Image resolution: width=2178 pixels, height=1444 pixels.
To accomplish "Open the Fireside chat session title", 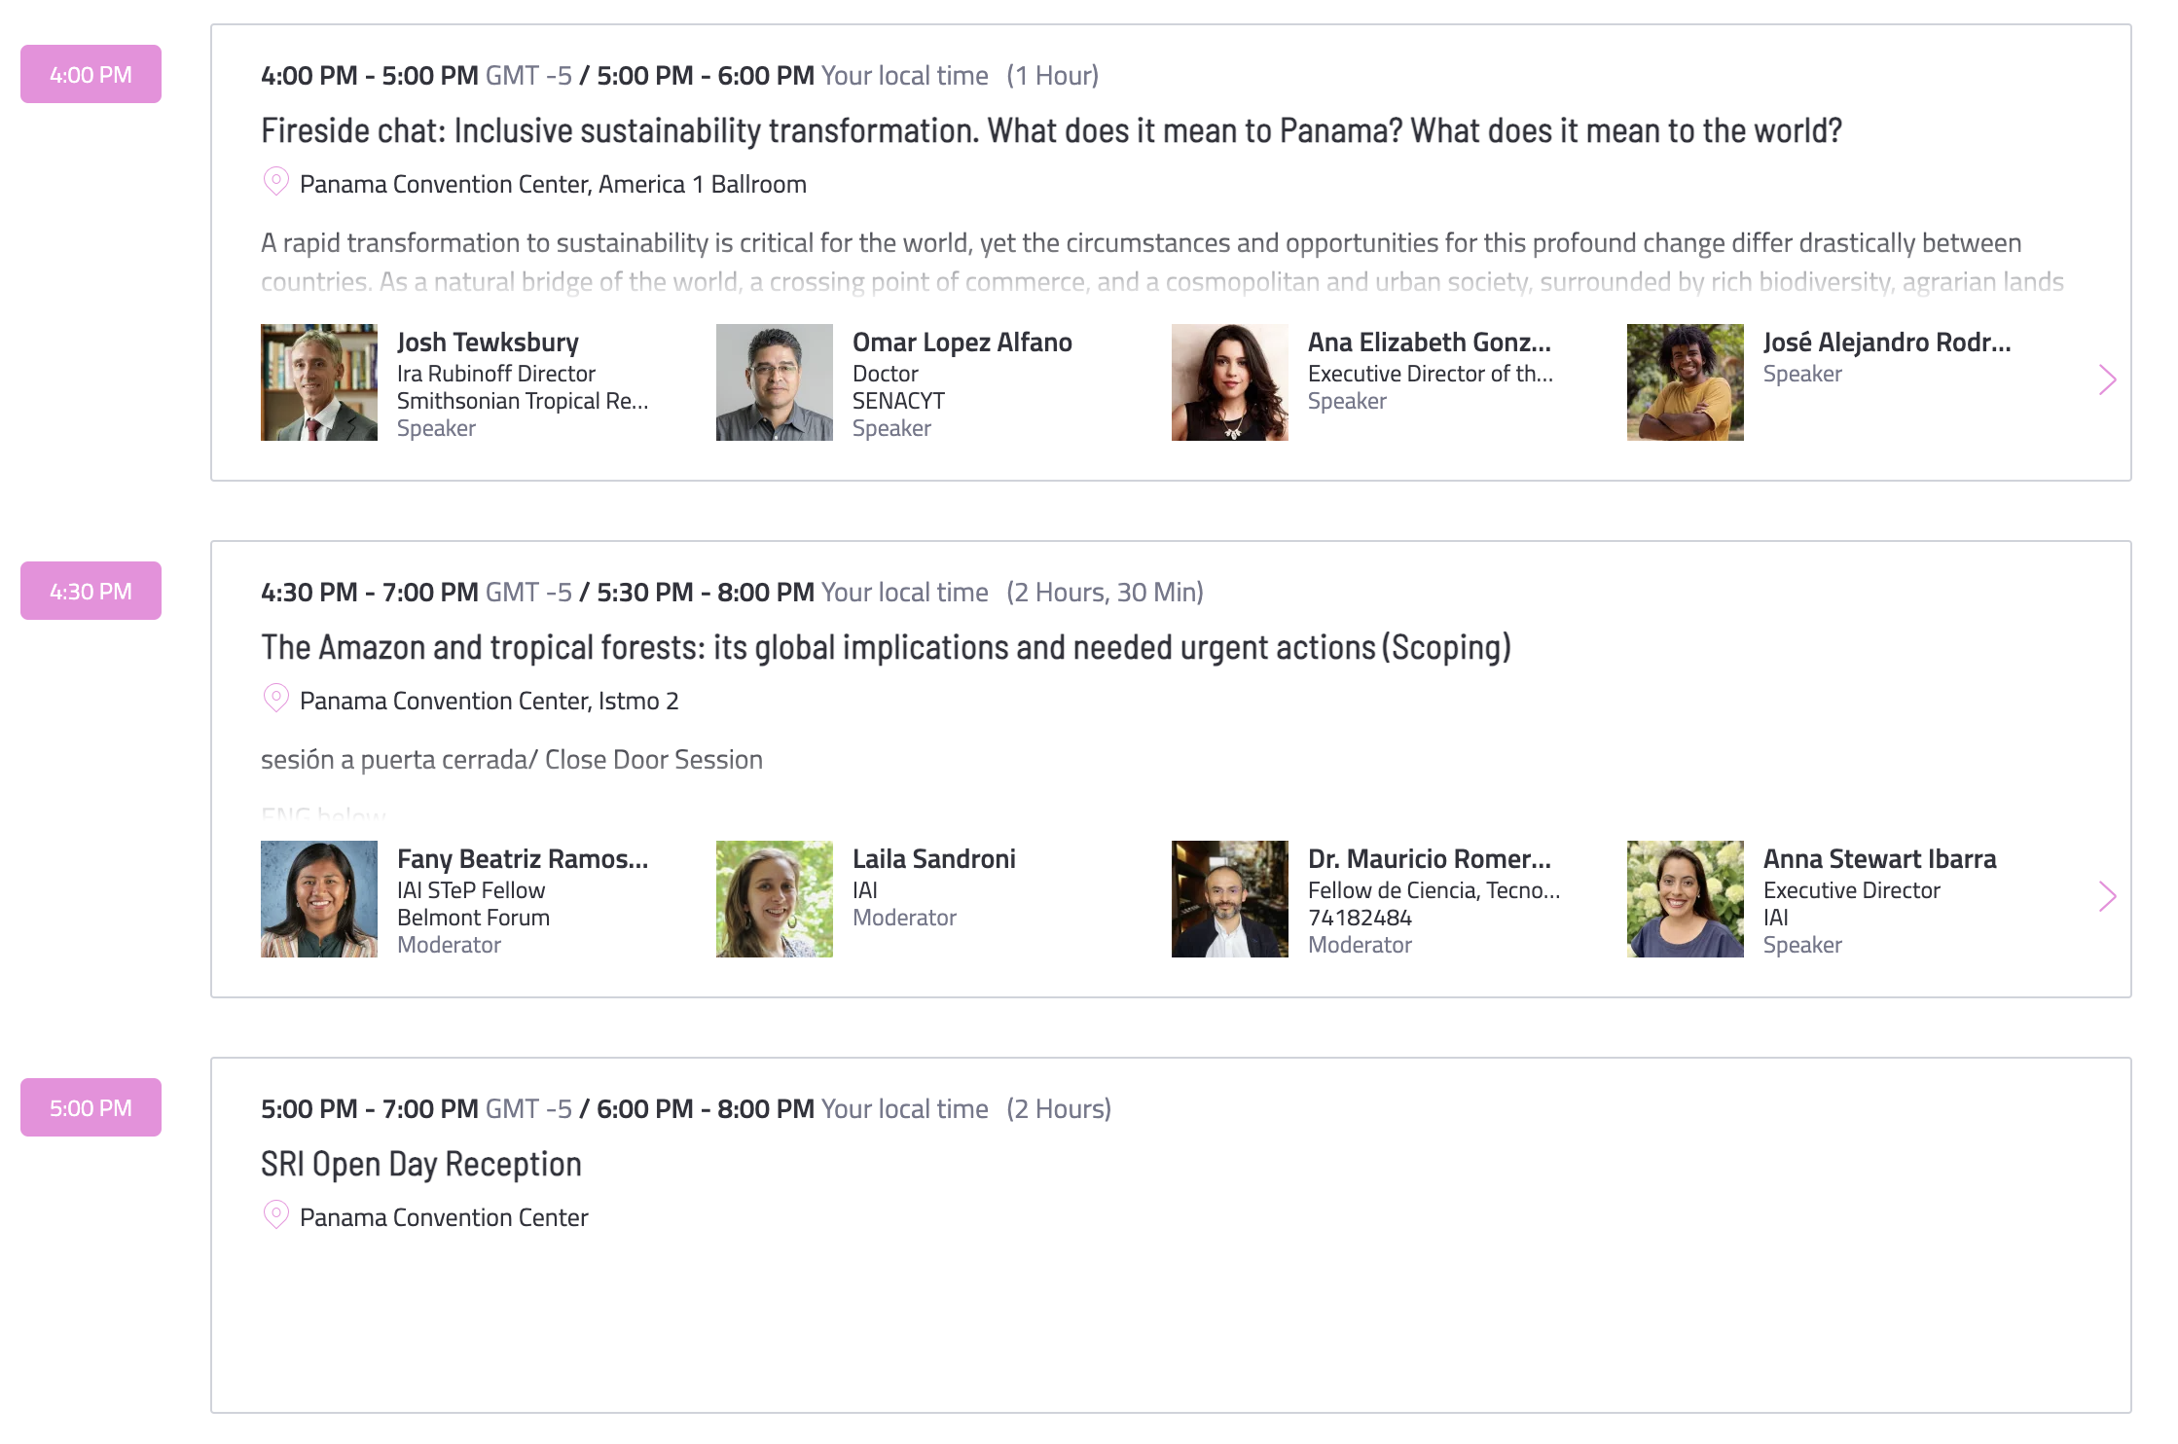I will pos(1051,130).
